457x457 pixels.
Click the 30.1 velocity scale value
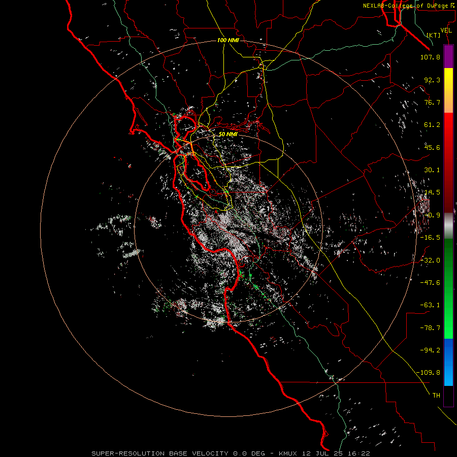pyautogui.click(x=432, y=170)
